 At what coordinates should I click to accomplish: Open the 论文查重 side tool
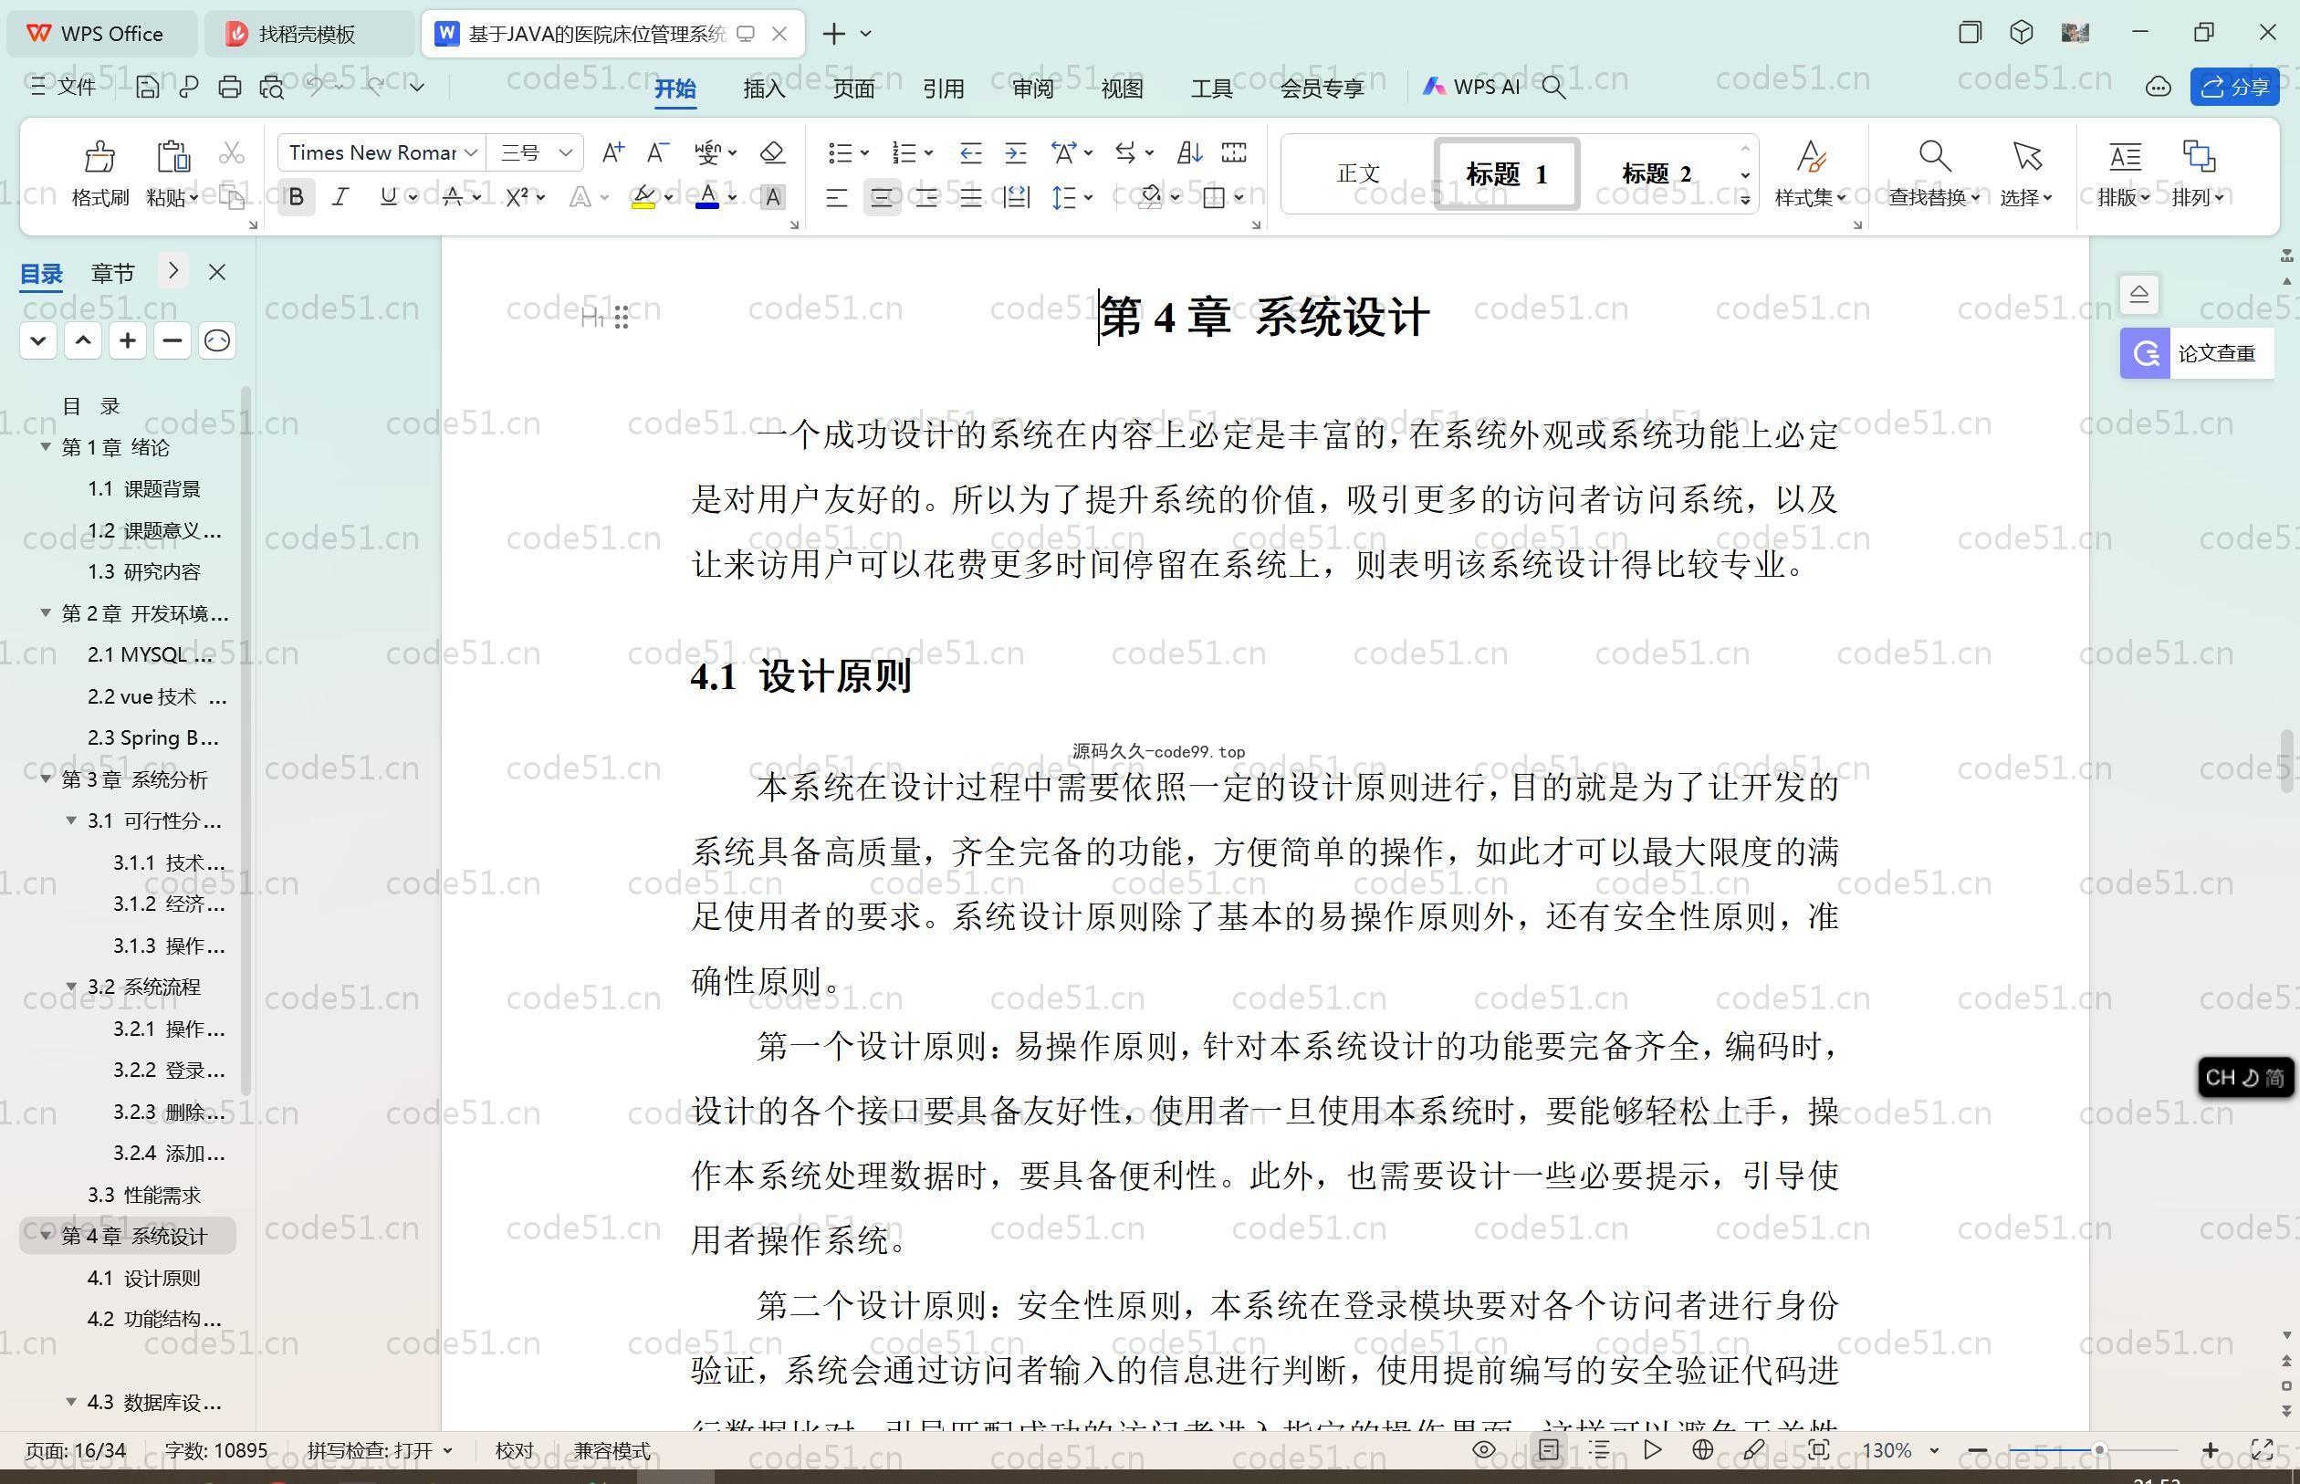pyautogui.click(x=2196, y=353)
